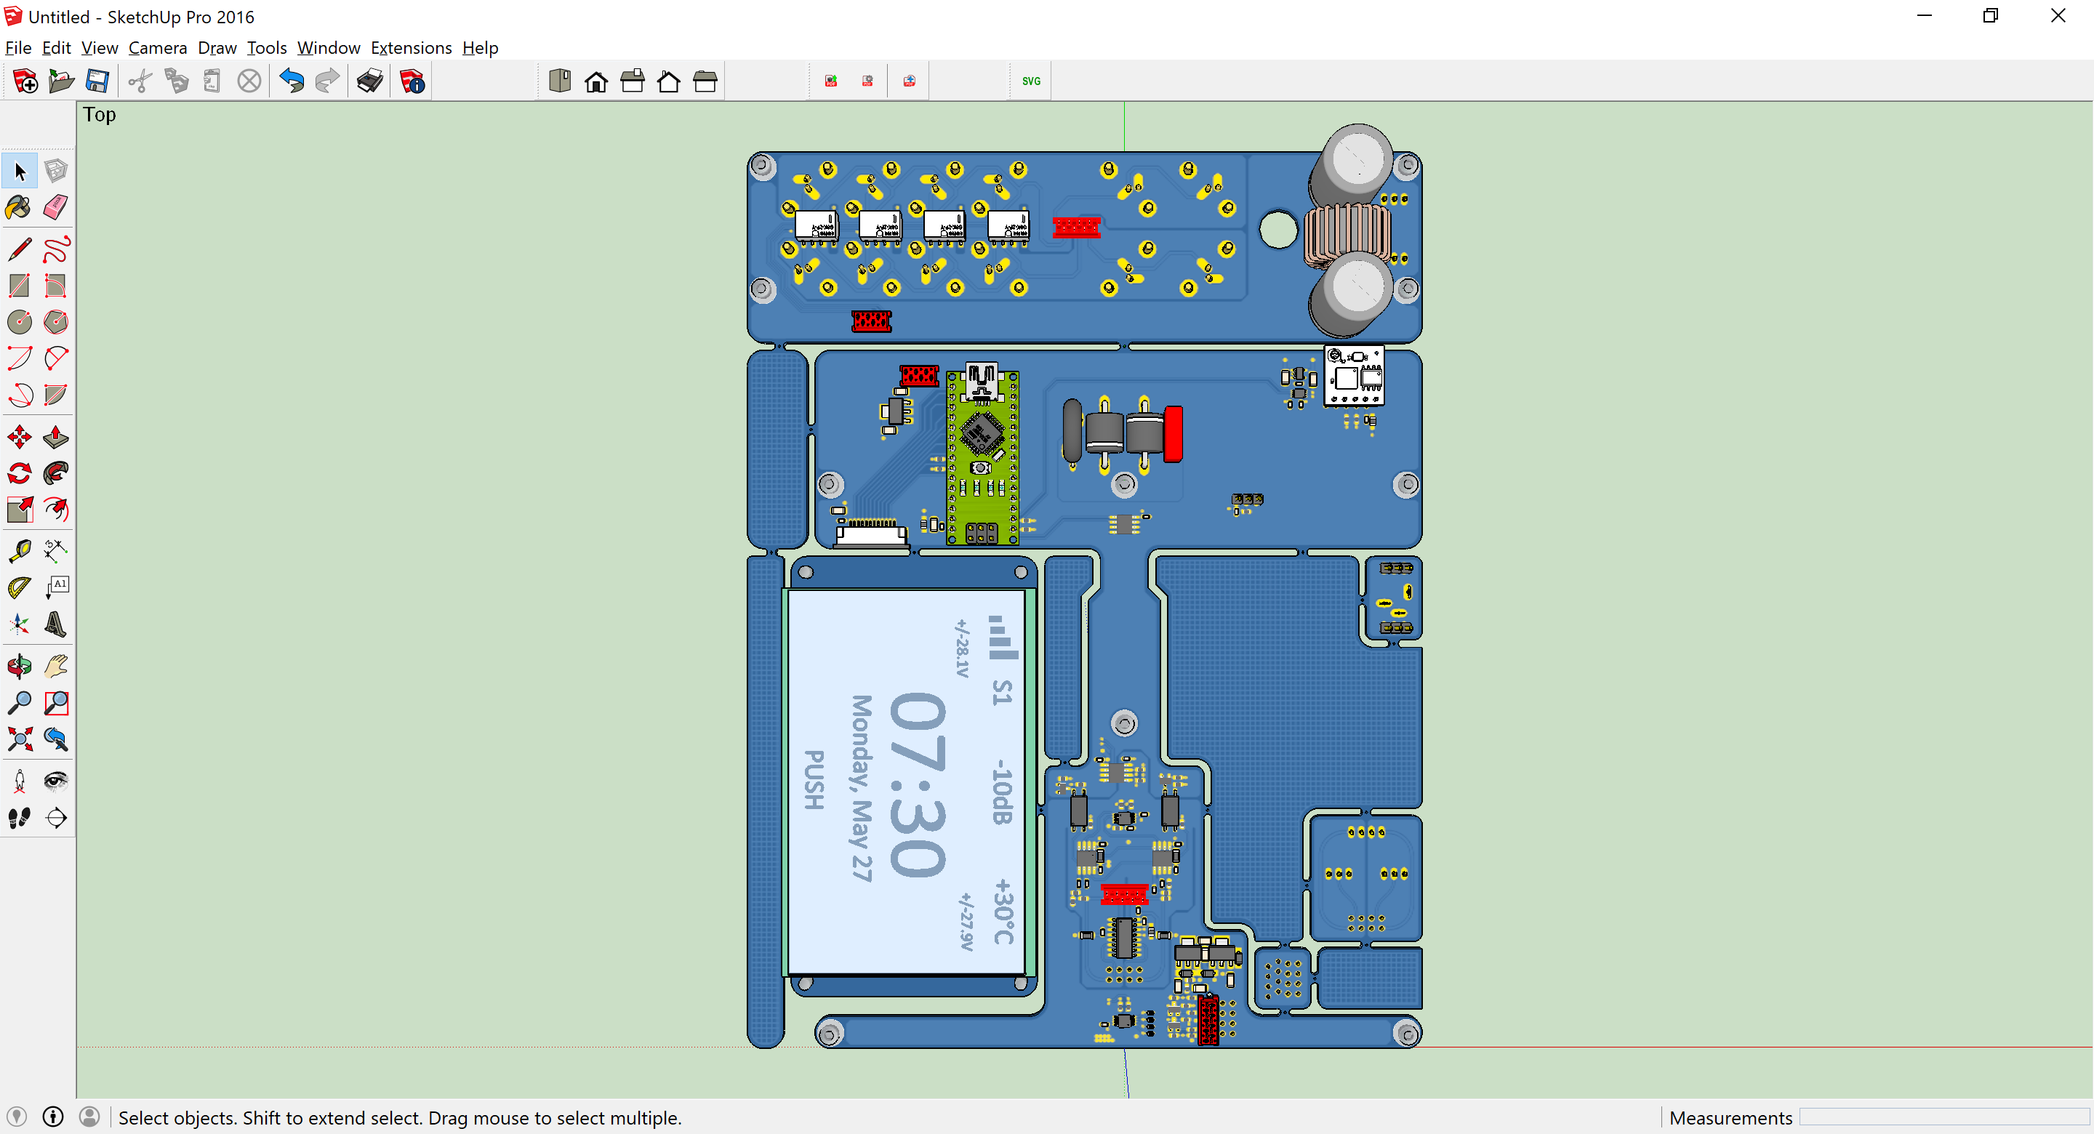Choose the Look Around eye tool
The height and width of the screenshot is (1134, 2094).
(55, 781)
